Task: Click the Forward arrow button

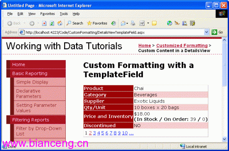Action: pos(32,23)
